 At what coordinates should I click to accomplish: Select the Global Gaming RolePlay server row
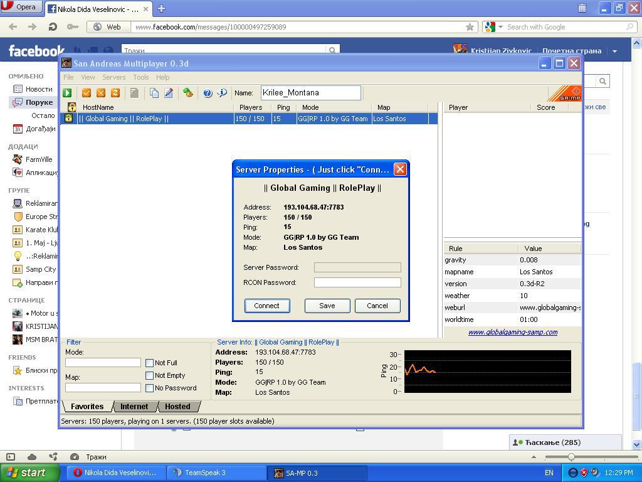point(249,119)
